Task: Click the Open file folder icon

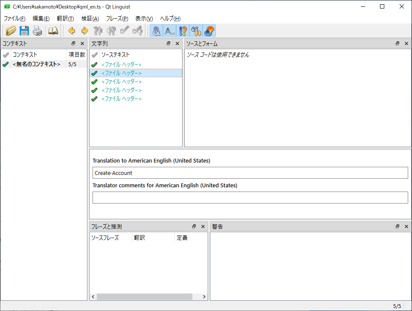Action: point(11,30)
